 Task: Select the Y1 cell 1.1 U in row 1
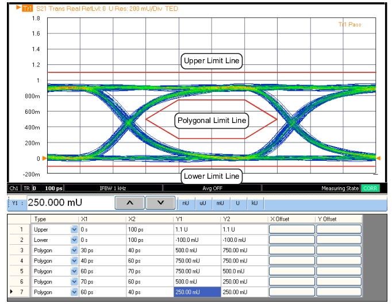tap(197, 229)
